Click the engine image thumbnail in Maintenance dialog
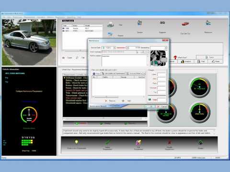230x172 pixels. [x=158, y=58]
